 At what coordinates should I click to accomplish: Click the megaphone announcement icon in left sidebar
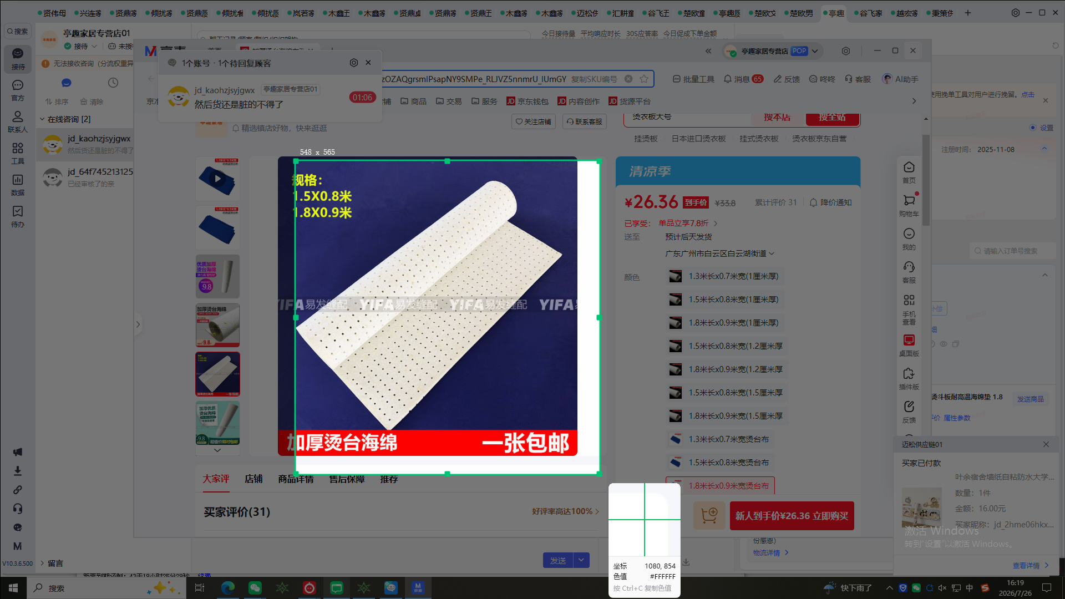click(18, 452)
